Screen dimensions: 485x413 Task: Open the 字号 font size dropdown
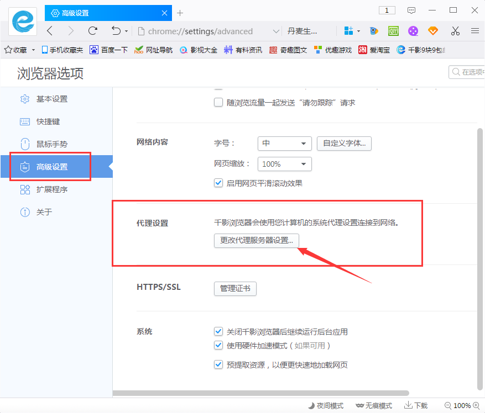point(284,144)
